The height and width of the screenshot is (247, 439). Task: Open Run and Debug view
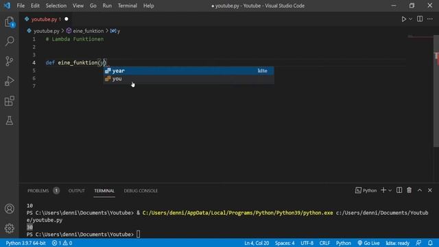pos(9,81)
